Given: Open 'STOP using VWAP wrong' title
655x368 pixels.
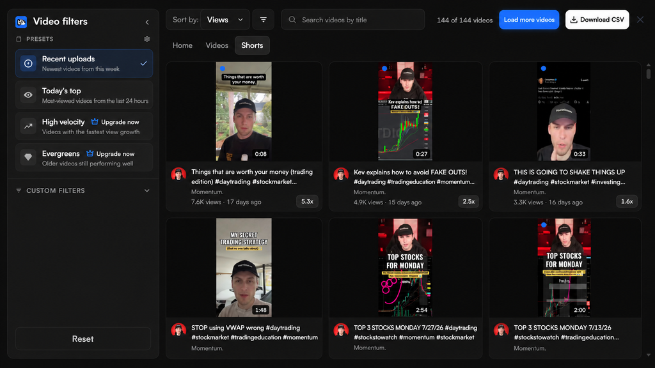Looking at the screenshot, I should [x=255, y=332].
